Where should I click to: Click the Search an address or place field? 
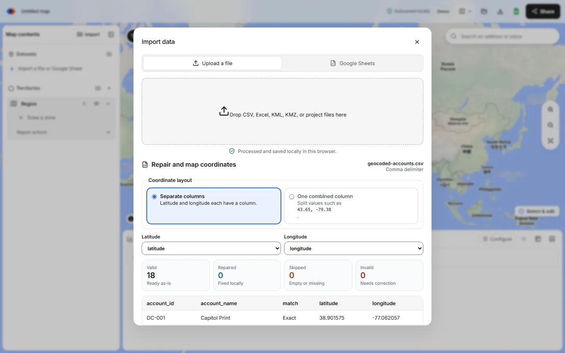tap(503, 36)
